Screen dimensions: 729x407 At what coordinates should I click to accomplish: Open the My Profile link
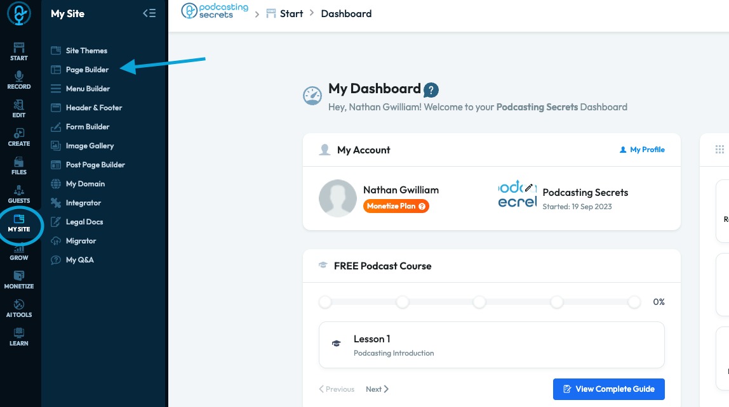[642, 150]
